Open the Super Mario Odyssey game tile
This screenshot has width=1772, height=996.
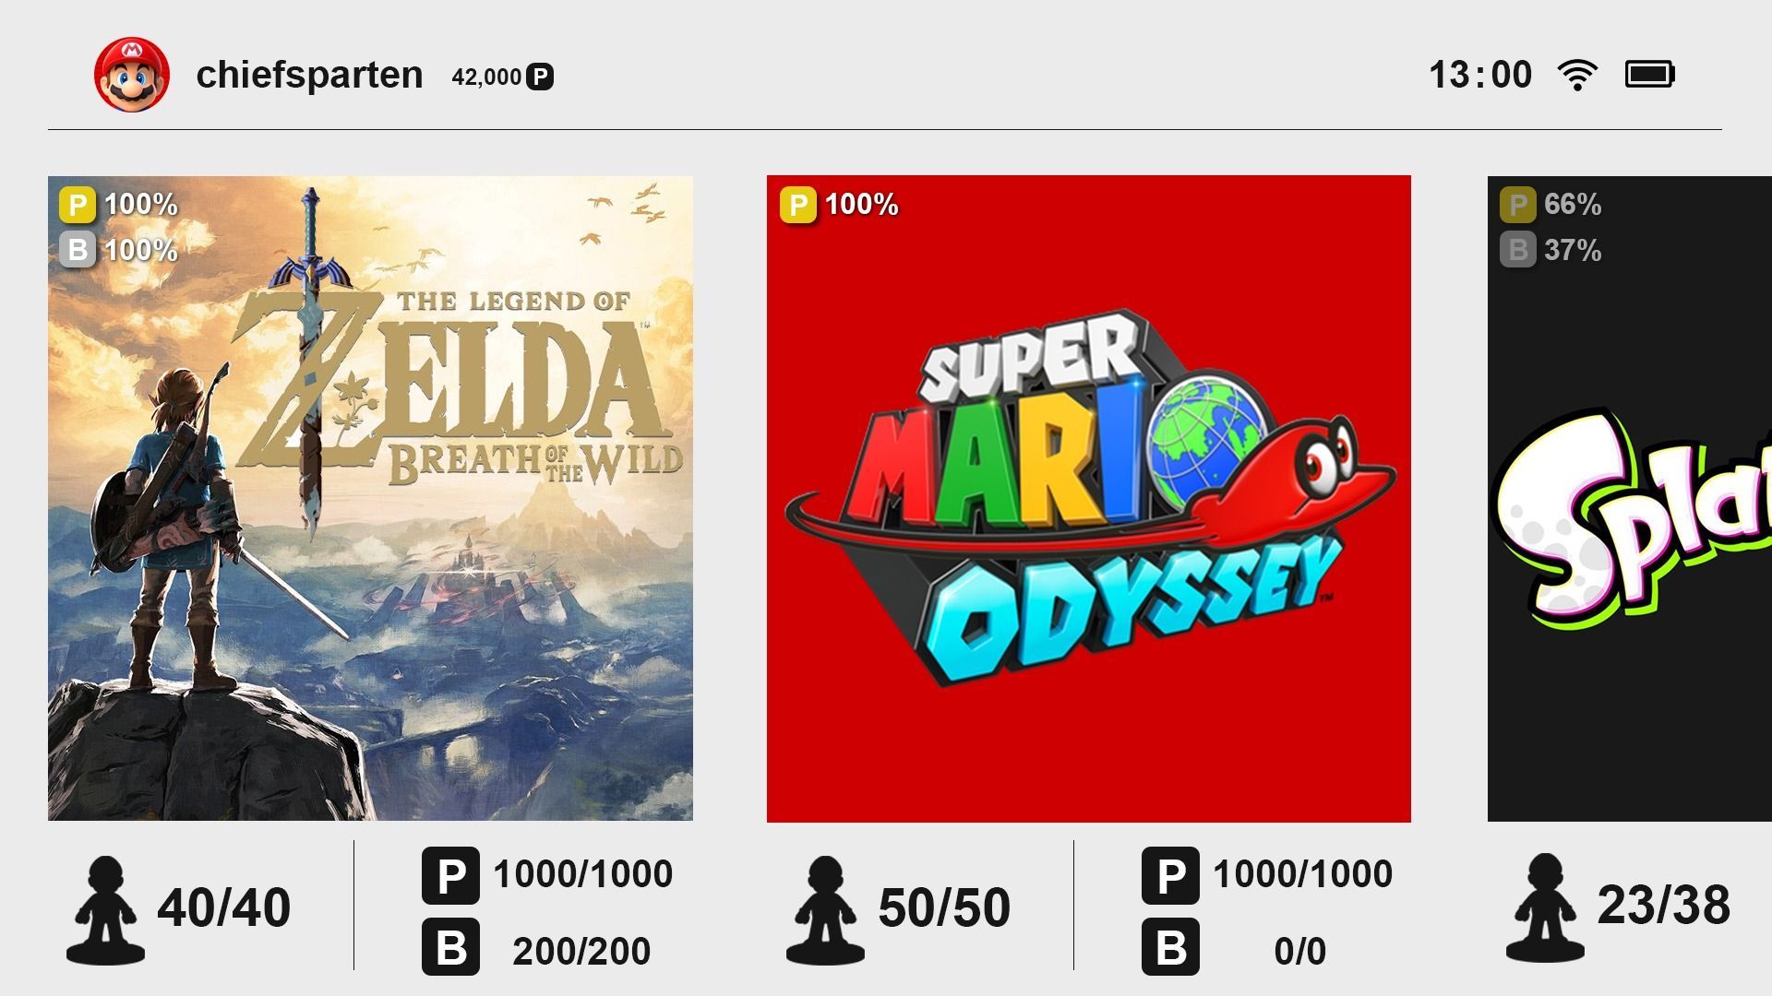click(x=1089, y=498)
